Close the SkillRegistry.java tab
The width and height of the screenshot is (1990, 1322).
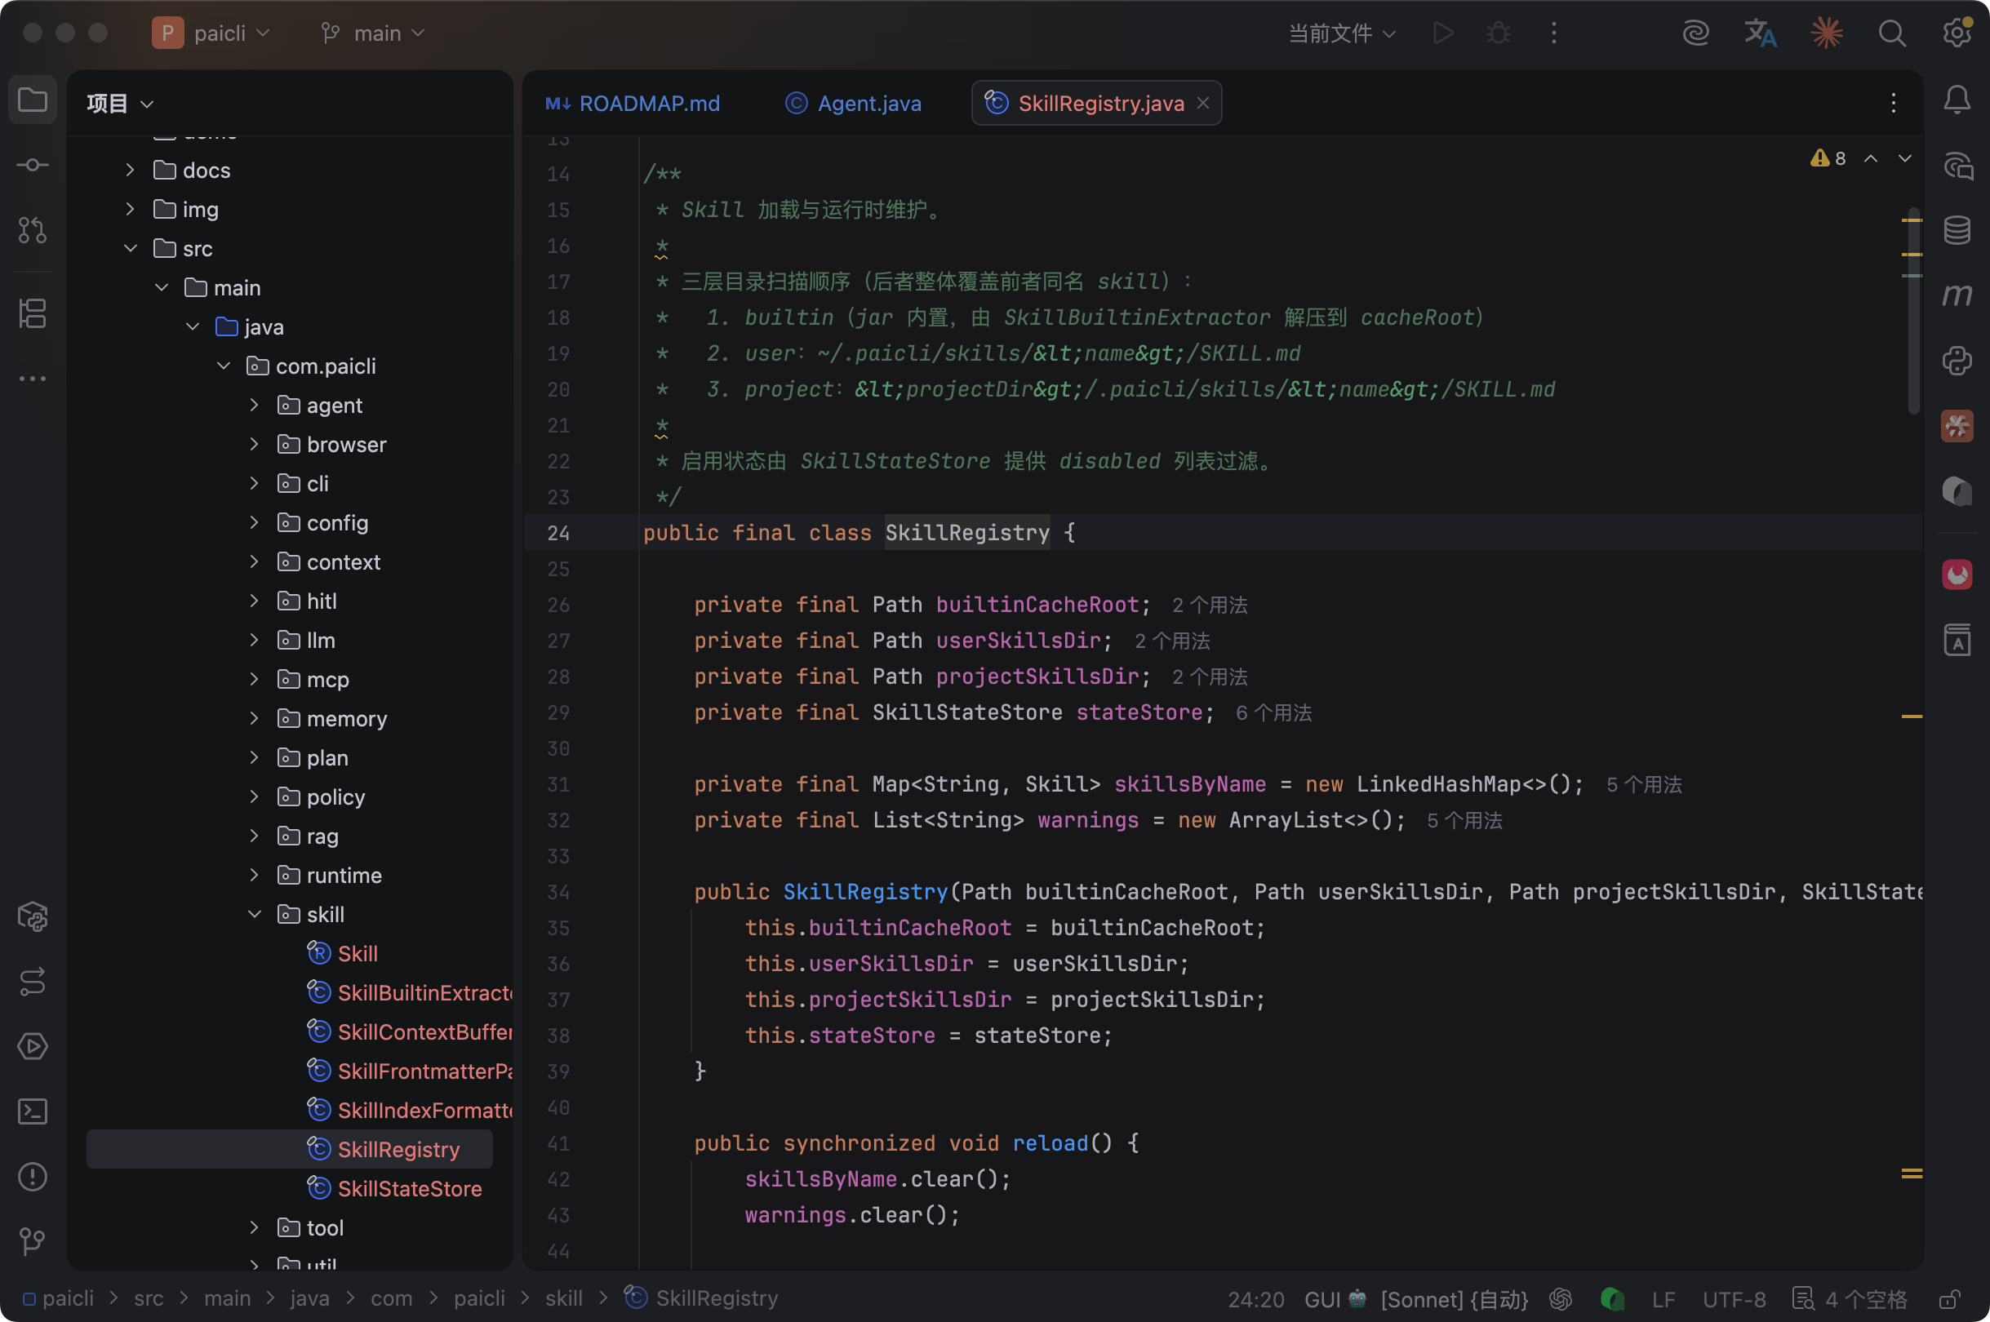tap(1203, 103)
